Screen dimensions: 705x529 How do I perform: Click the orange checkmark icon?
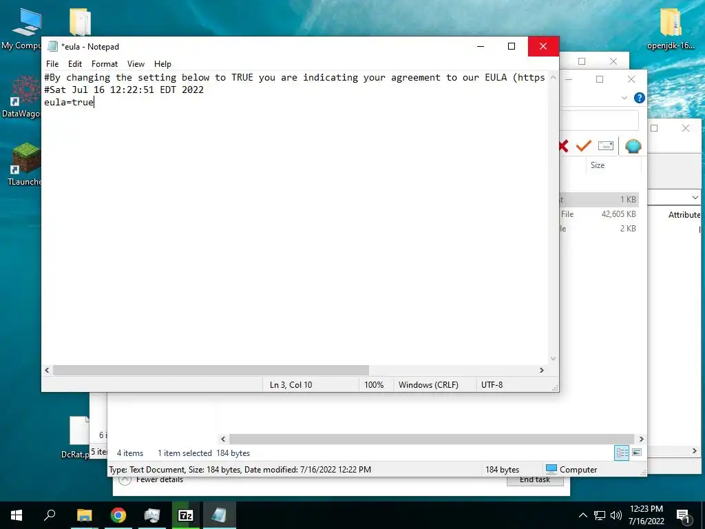pos(584,146)
